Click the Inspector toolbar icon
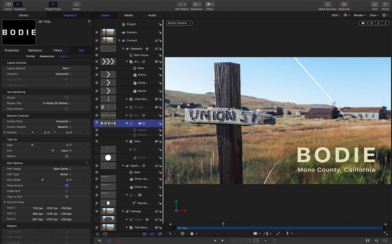Image resolution: width=392 pixels, height=244 pixels. click(18, 4)
